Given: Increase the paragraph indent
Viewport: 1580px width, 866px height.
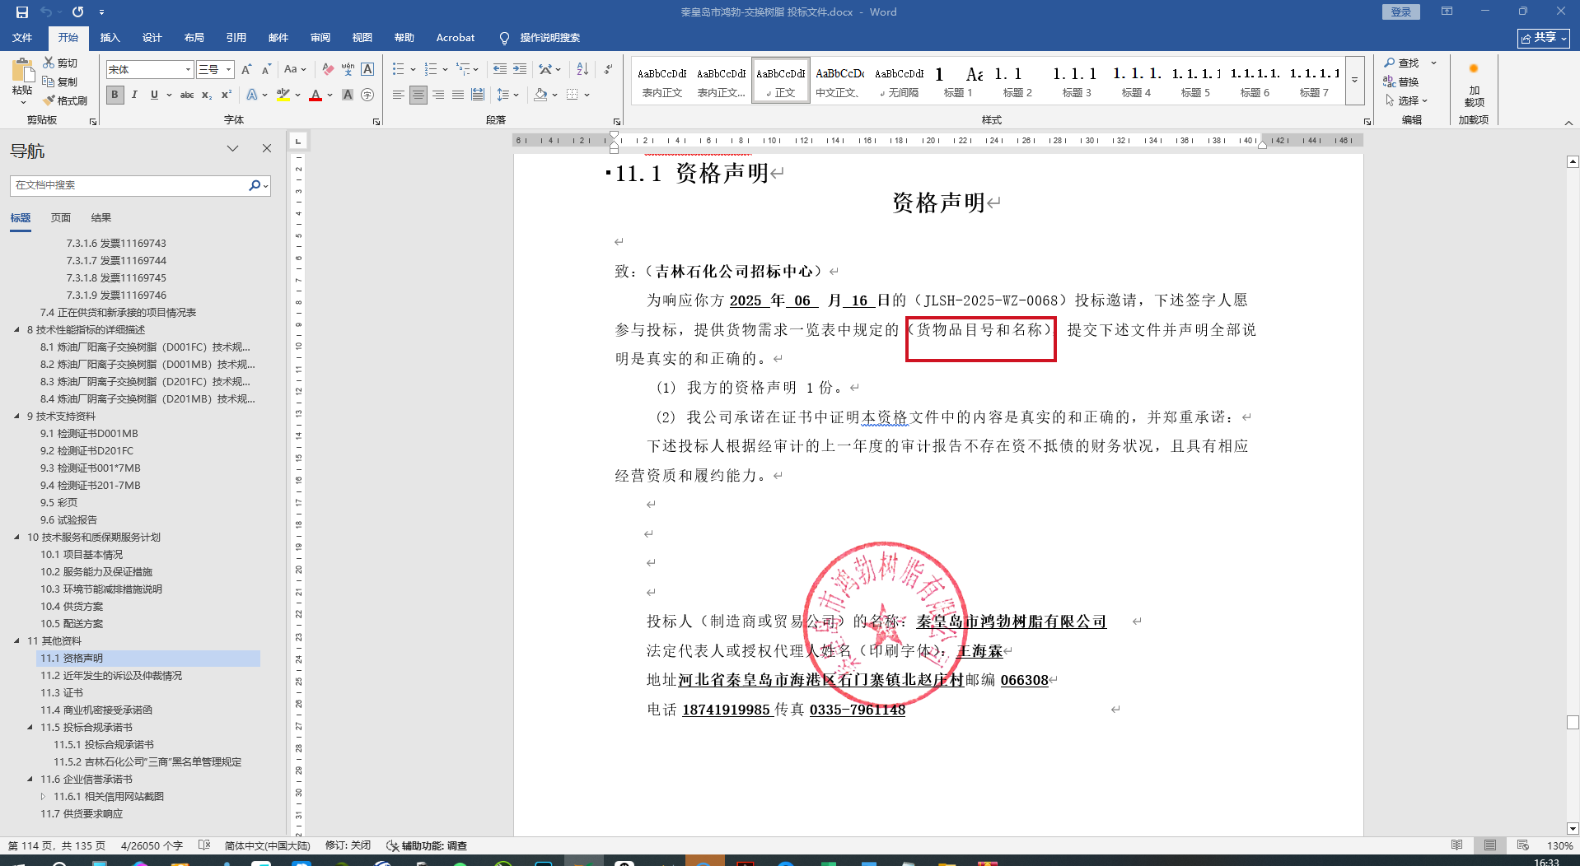Looking at the screenshot, I should pos(520,70).
